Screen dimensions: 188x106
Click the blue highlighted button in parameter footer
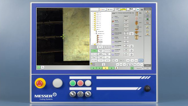(x=141, y=60)
